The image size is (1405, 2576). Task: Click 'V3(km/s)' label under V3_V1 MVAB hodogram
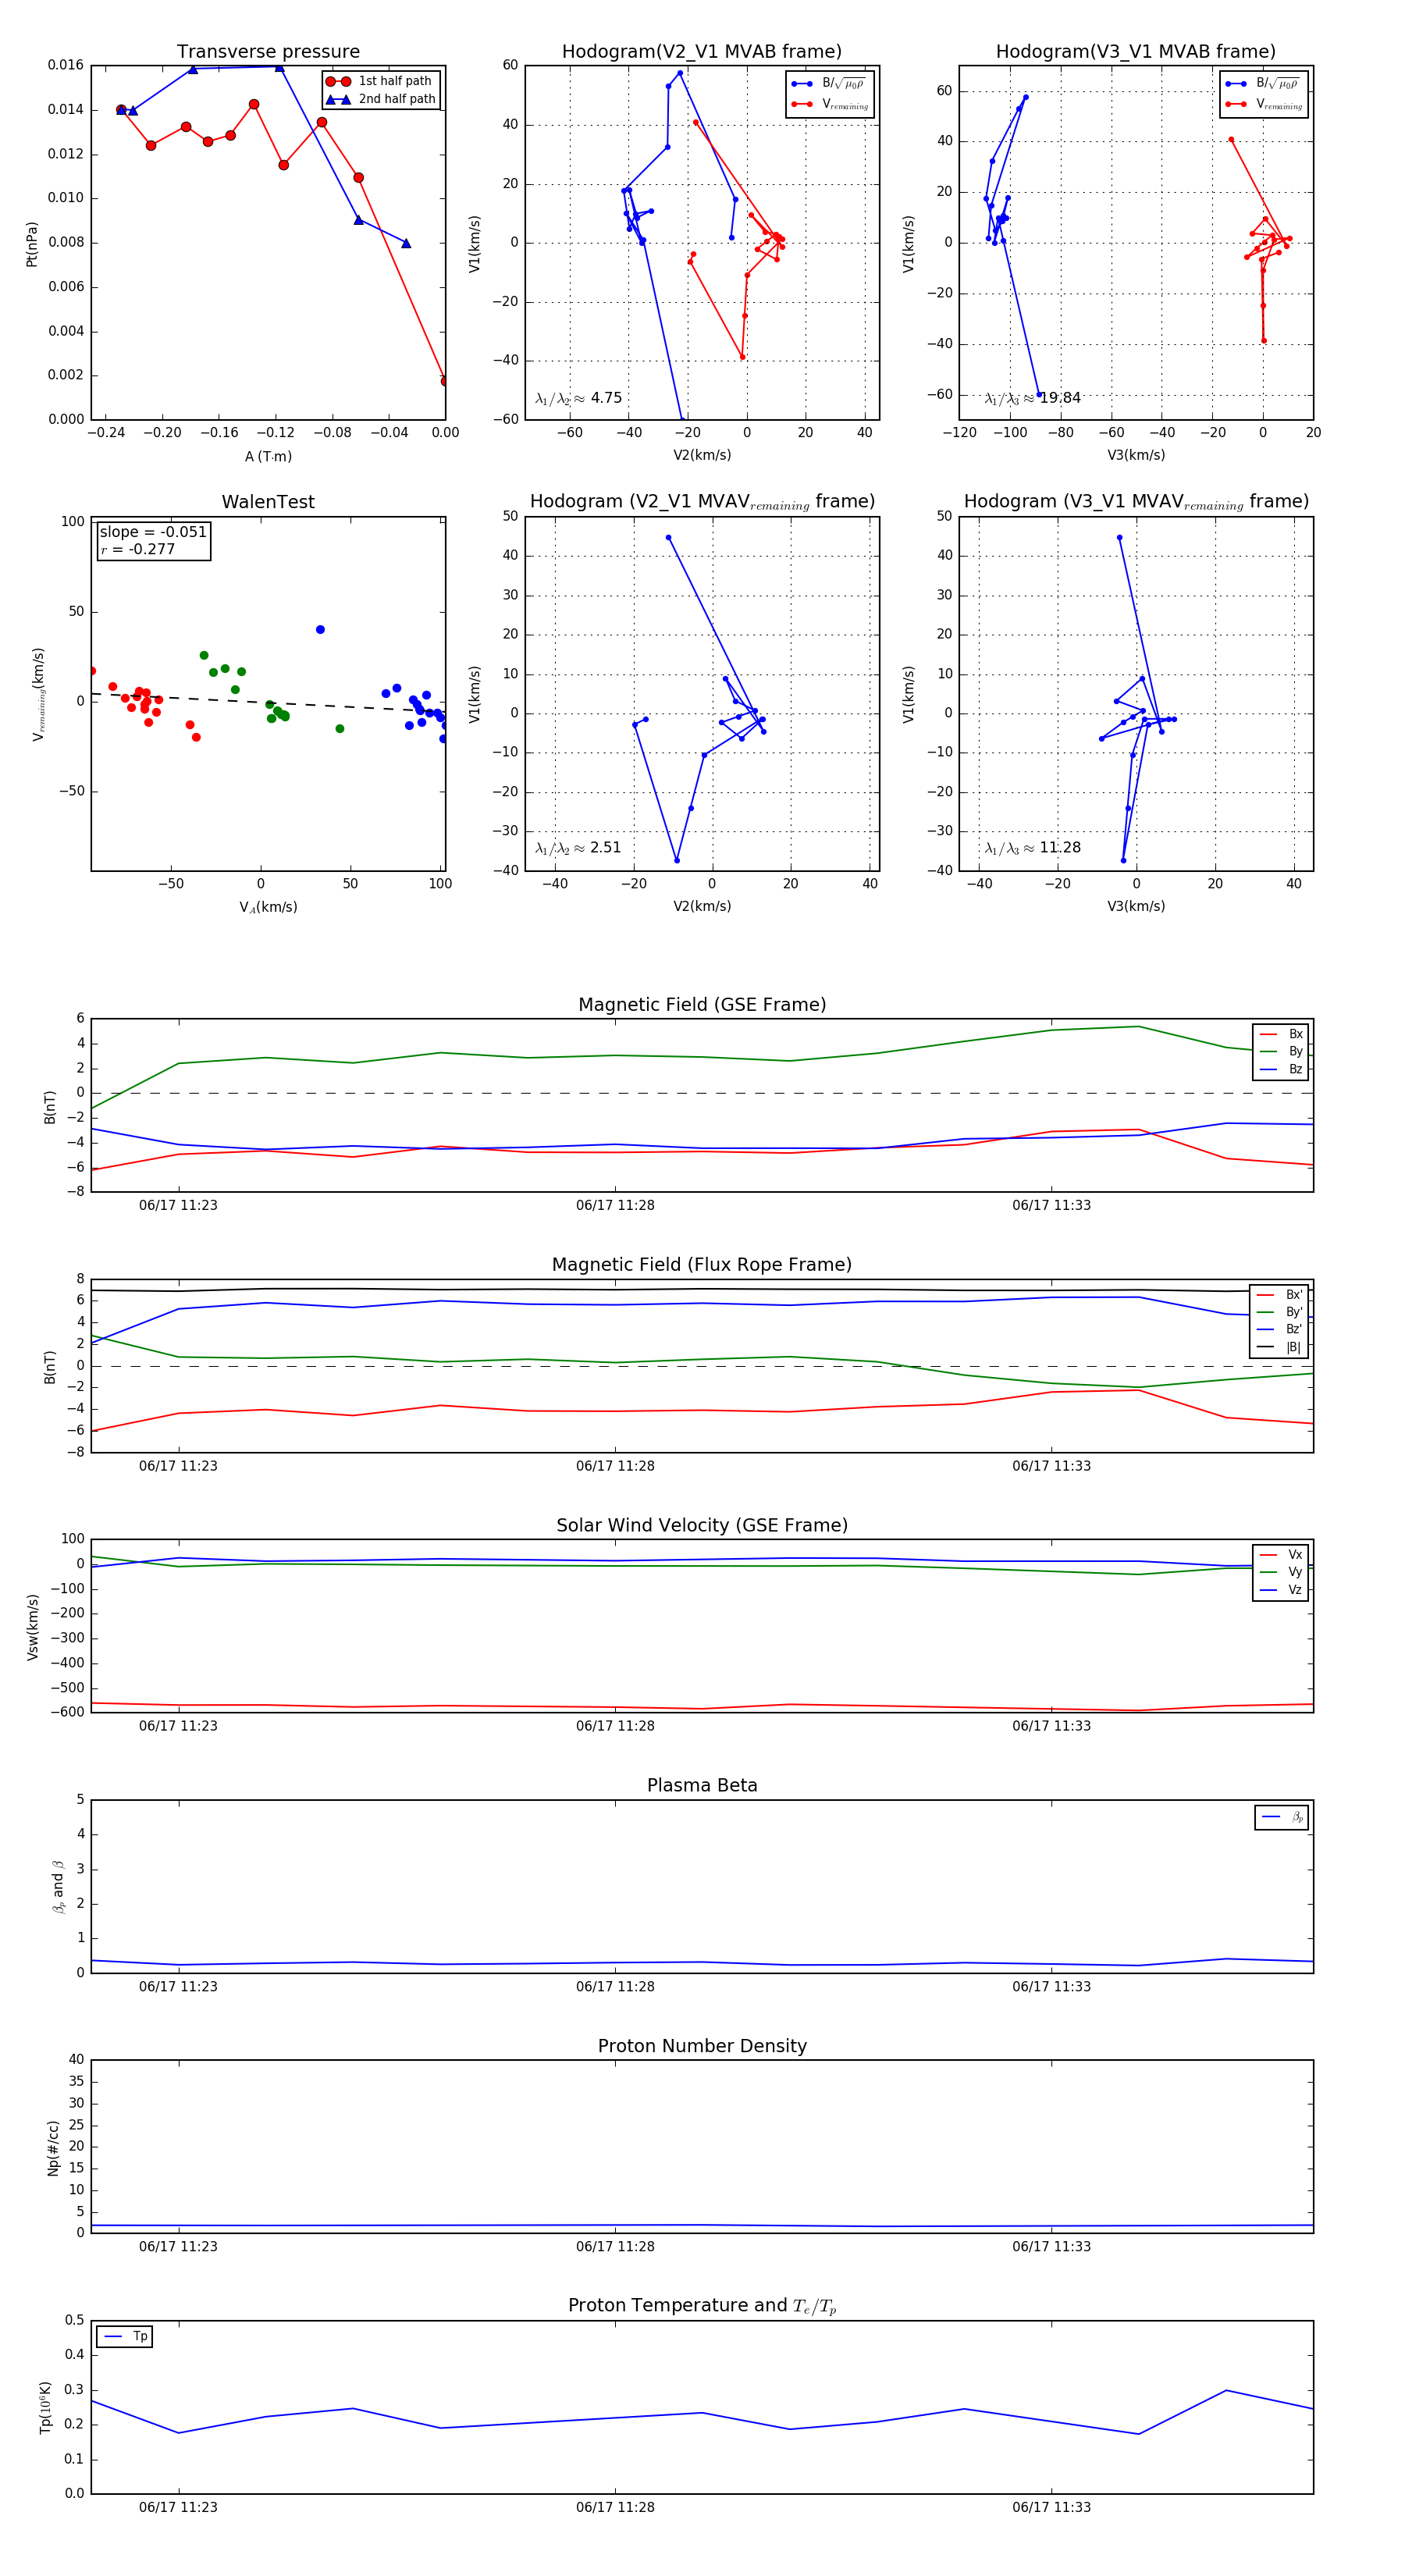1136,456
